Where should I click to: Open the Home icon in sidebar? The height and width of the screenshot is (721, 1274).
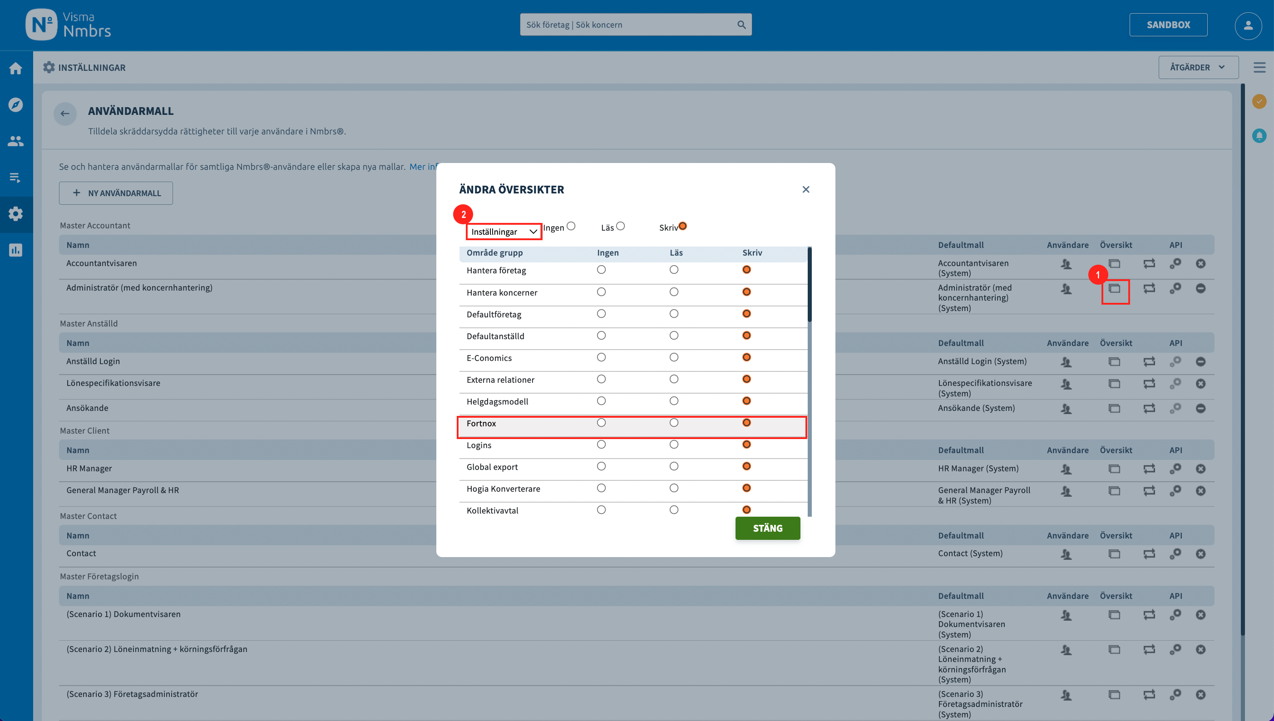tap(16, 69)
